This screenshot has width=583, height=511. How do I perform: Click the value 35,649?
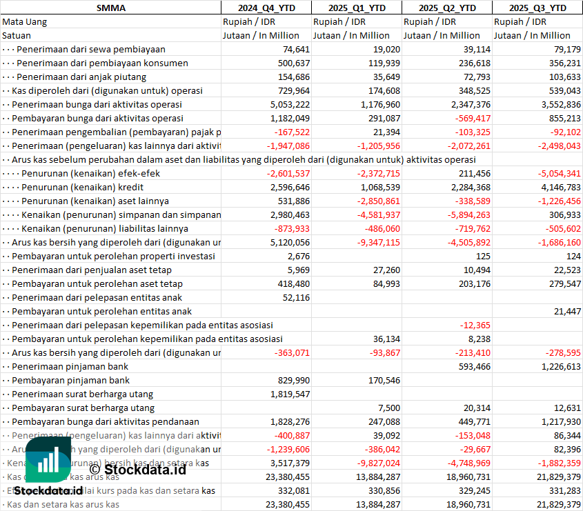pos(386,77)
